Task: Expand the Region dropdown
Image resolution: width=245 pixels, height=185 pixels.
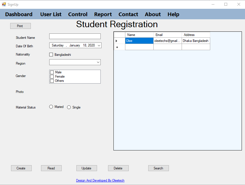Action: tap(98, 62)
